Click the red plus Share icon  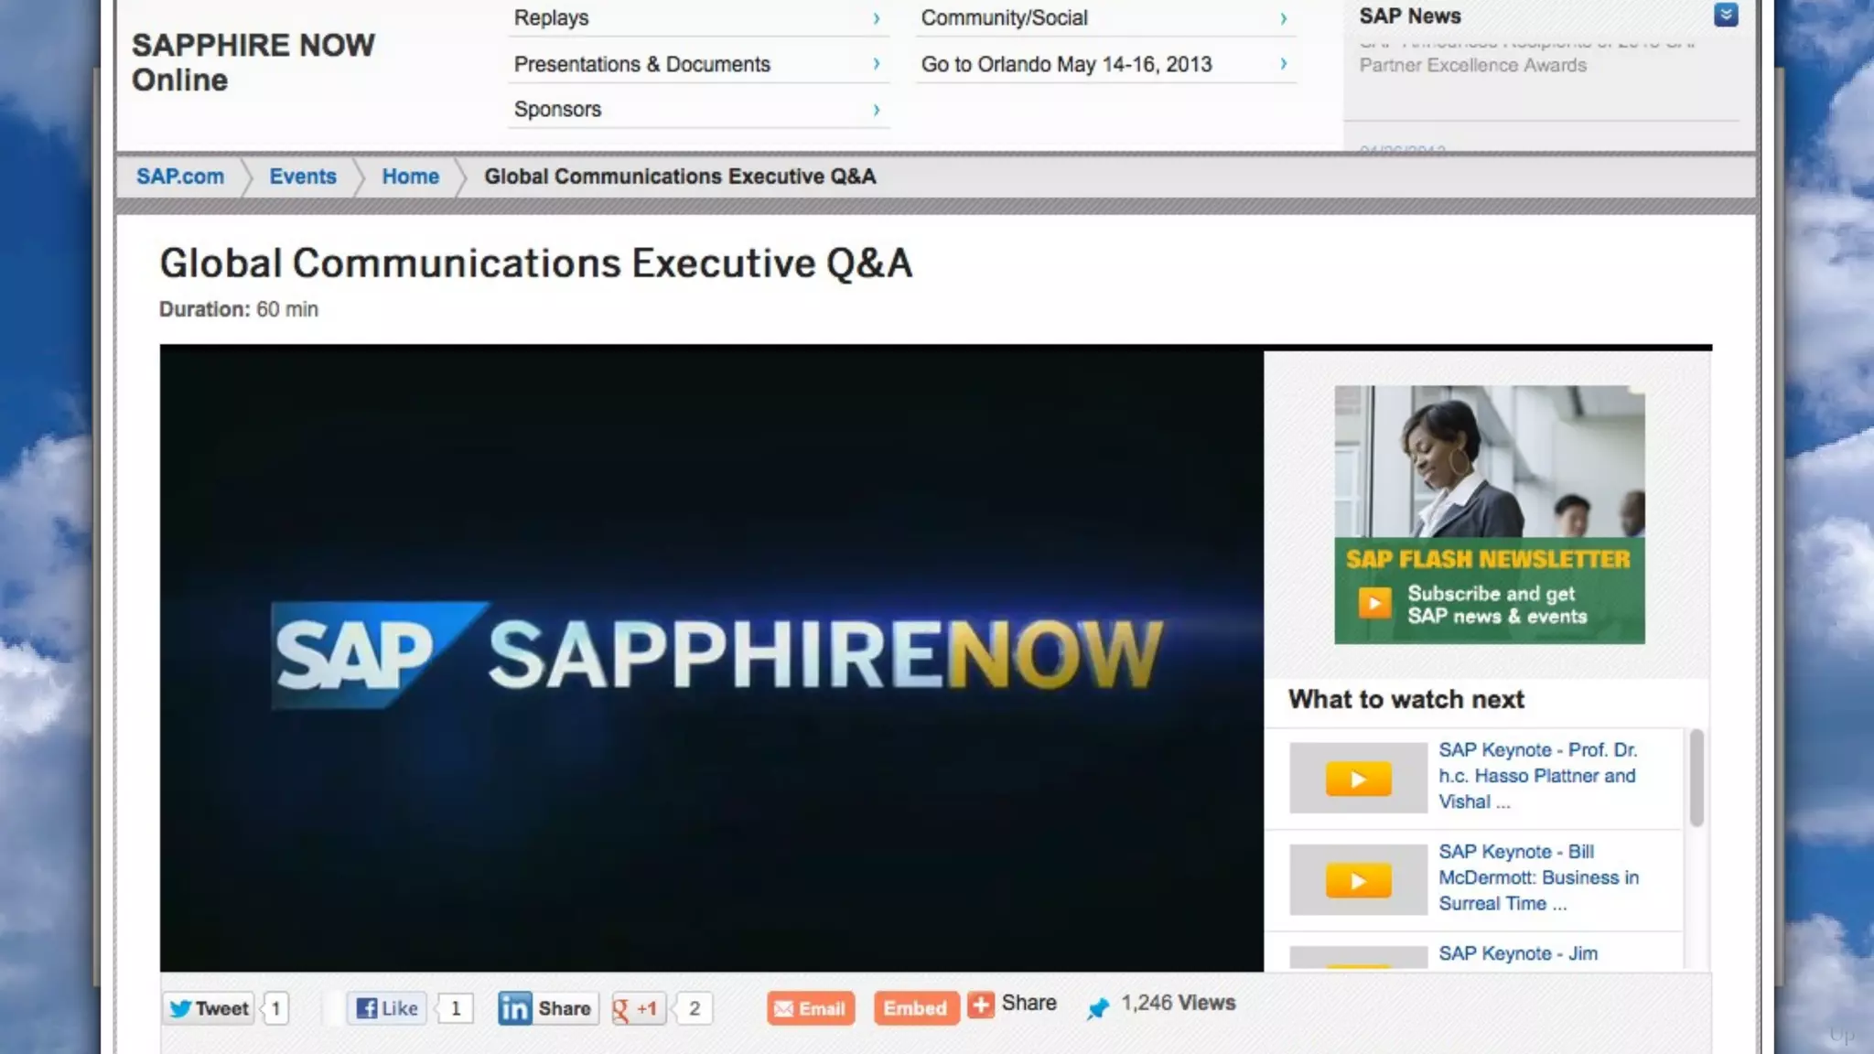(x=981, y=1005)
